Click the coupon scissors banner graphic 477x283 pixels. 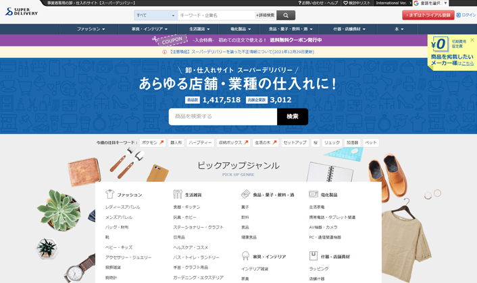(170, 40)
